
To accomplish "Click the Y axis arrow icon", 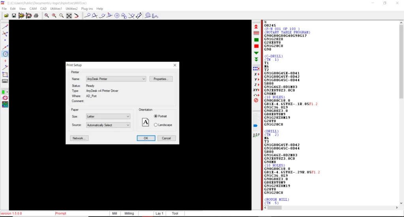I will pos(256,80).
